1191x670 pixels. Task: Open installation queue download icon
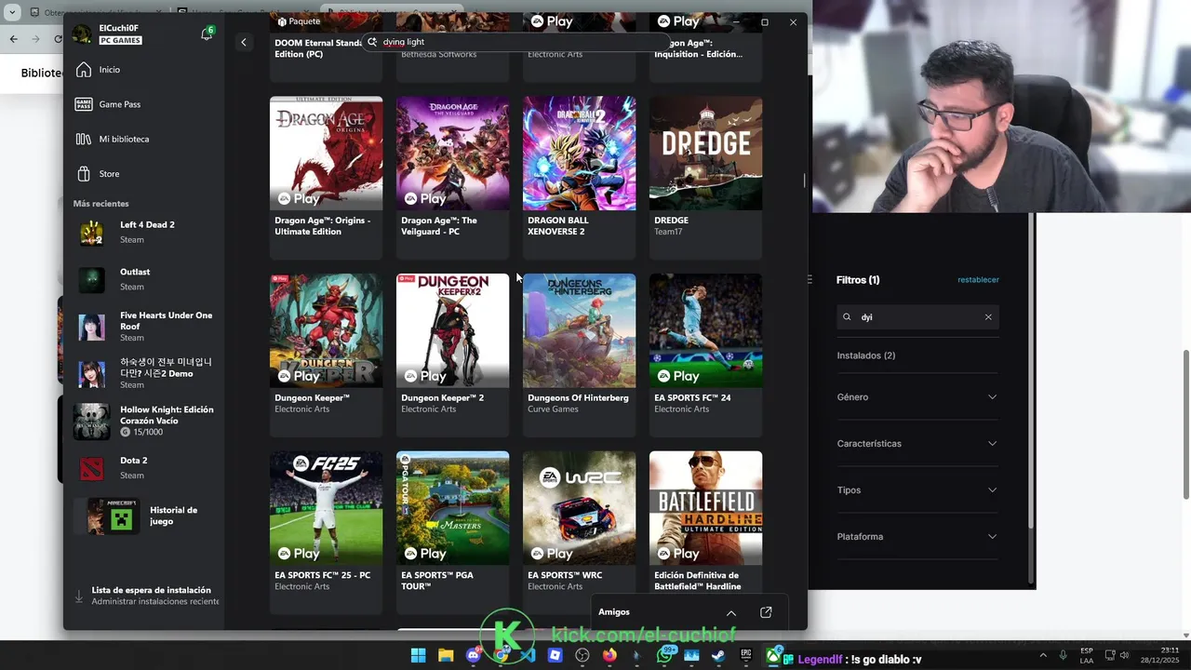click(79, 596)
